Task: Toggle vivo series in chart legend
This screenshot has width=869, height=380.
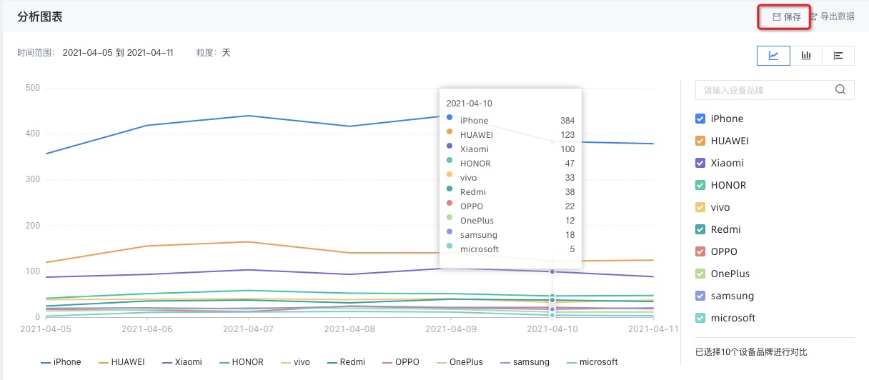Action: 295,362
